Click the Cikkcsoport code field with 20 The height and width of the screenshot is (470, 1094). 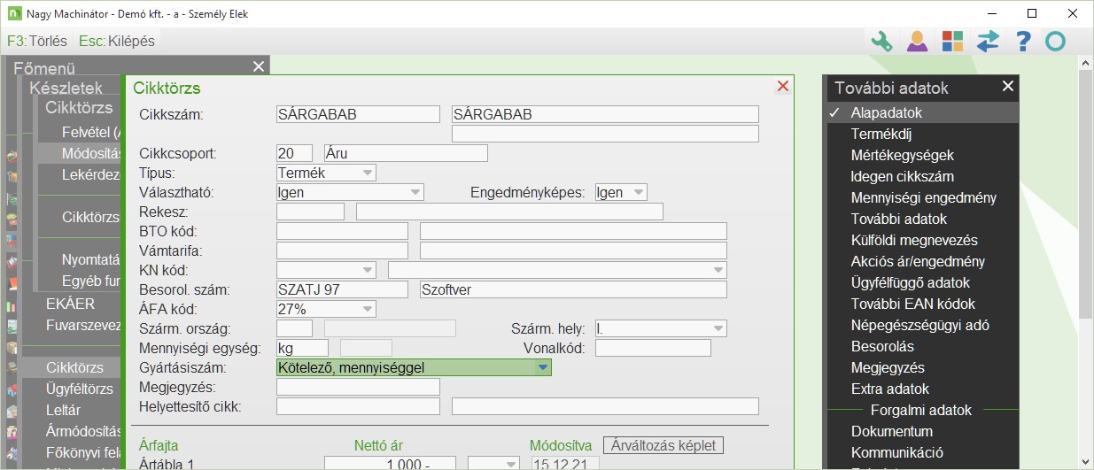[294, 153]
